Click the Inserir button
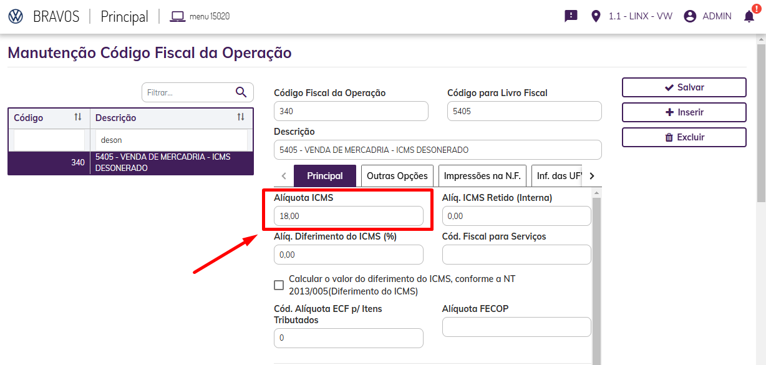This screenshot has width=766, height=365. click(684, 112)
